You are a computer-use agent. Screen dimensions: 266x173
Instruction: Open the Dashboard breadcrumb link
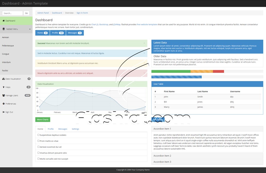(57, 13)
